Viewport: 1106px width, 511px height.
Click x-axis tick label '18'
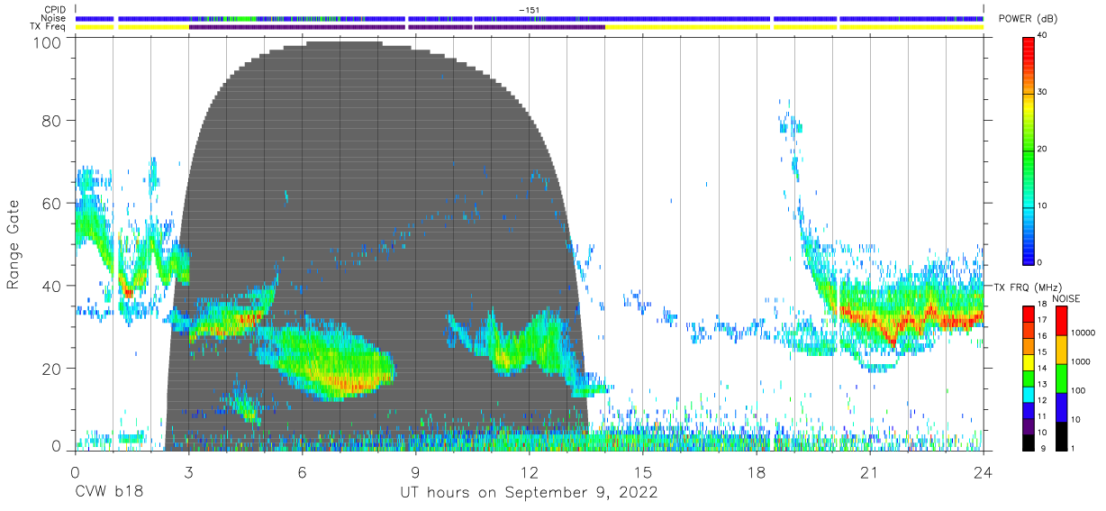[x=757, y=472]
